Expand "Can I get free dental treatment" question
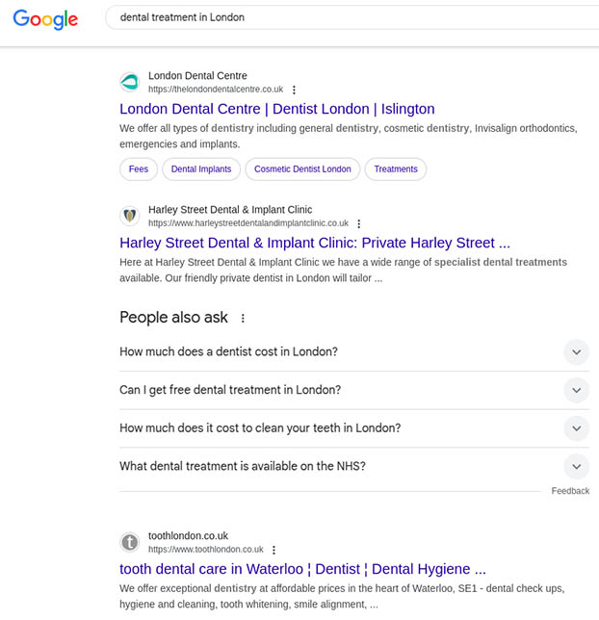Image resolution: width=599 pixels, height=620 pixels. [576, 390]
